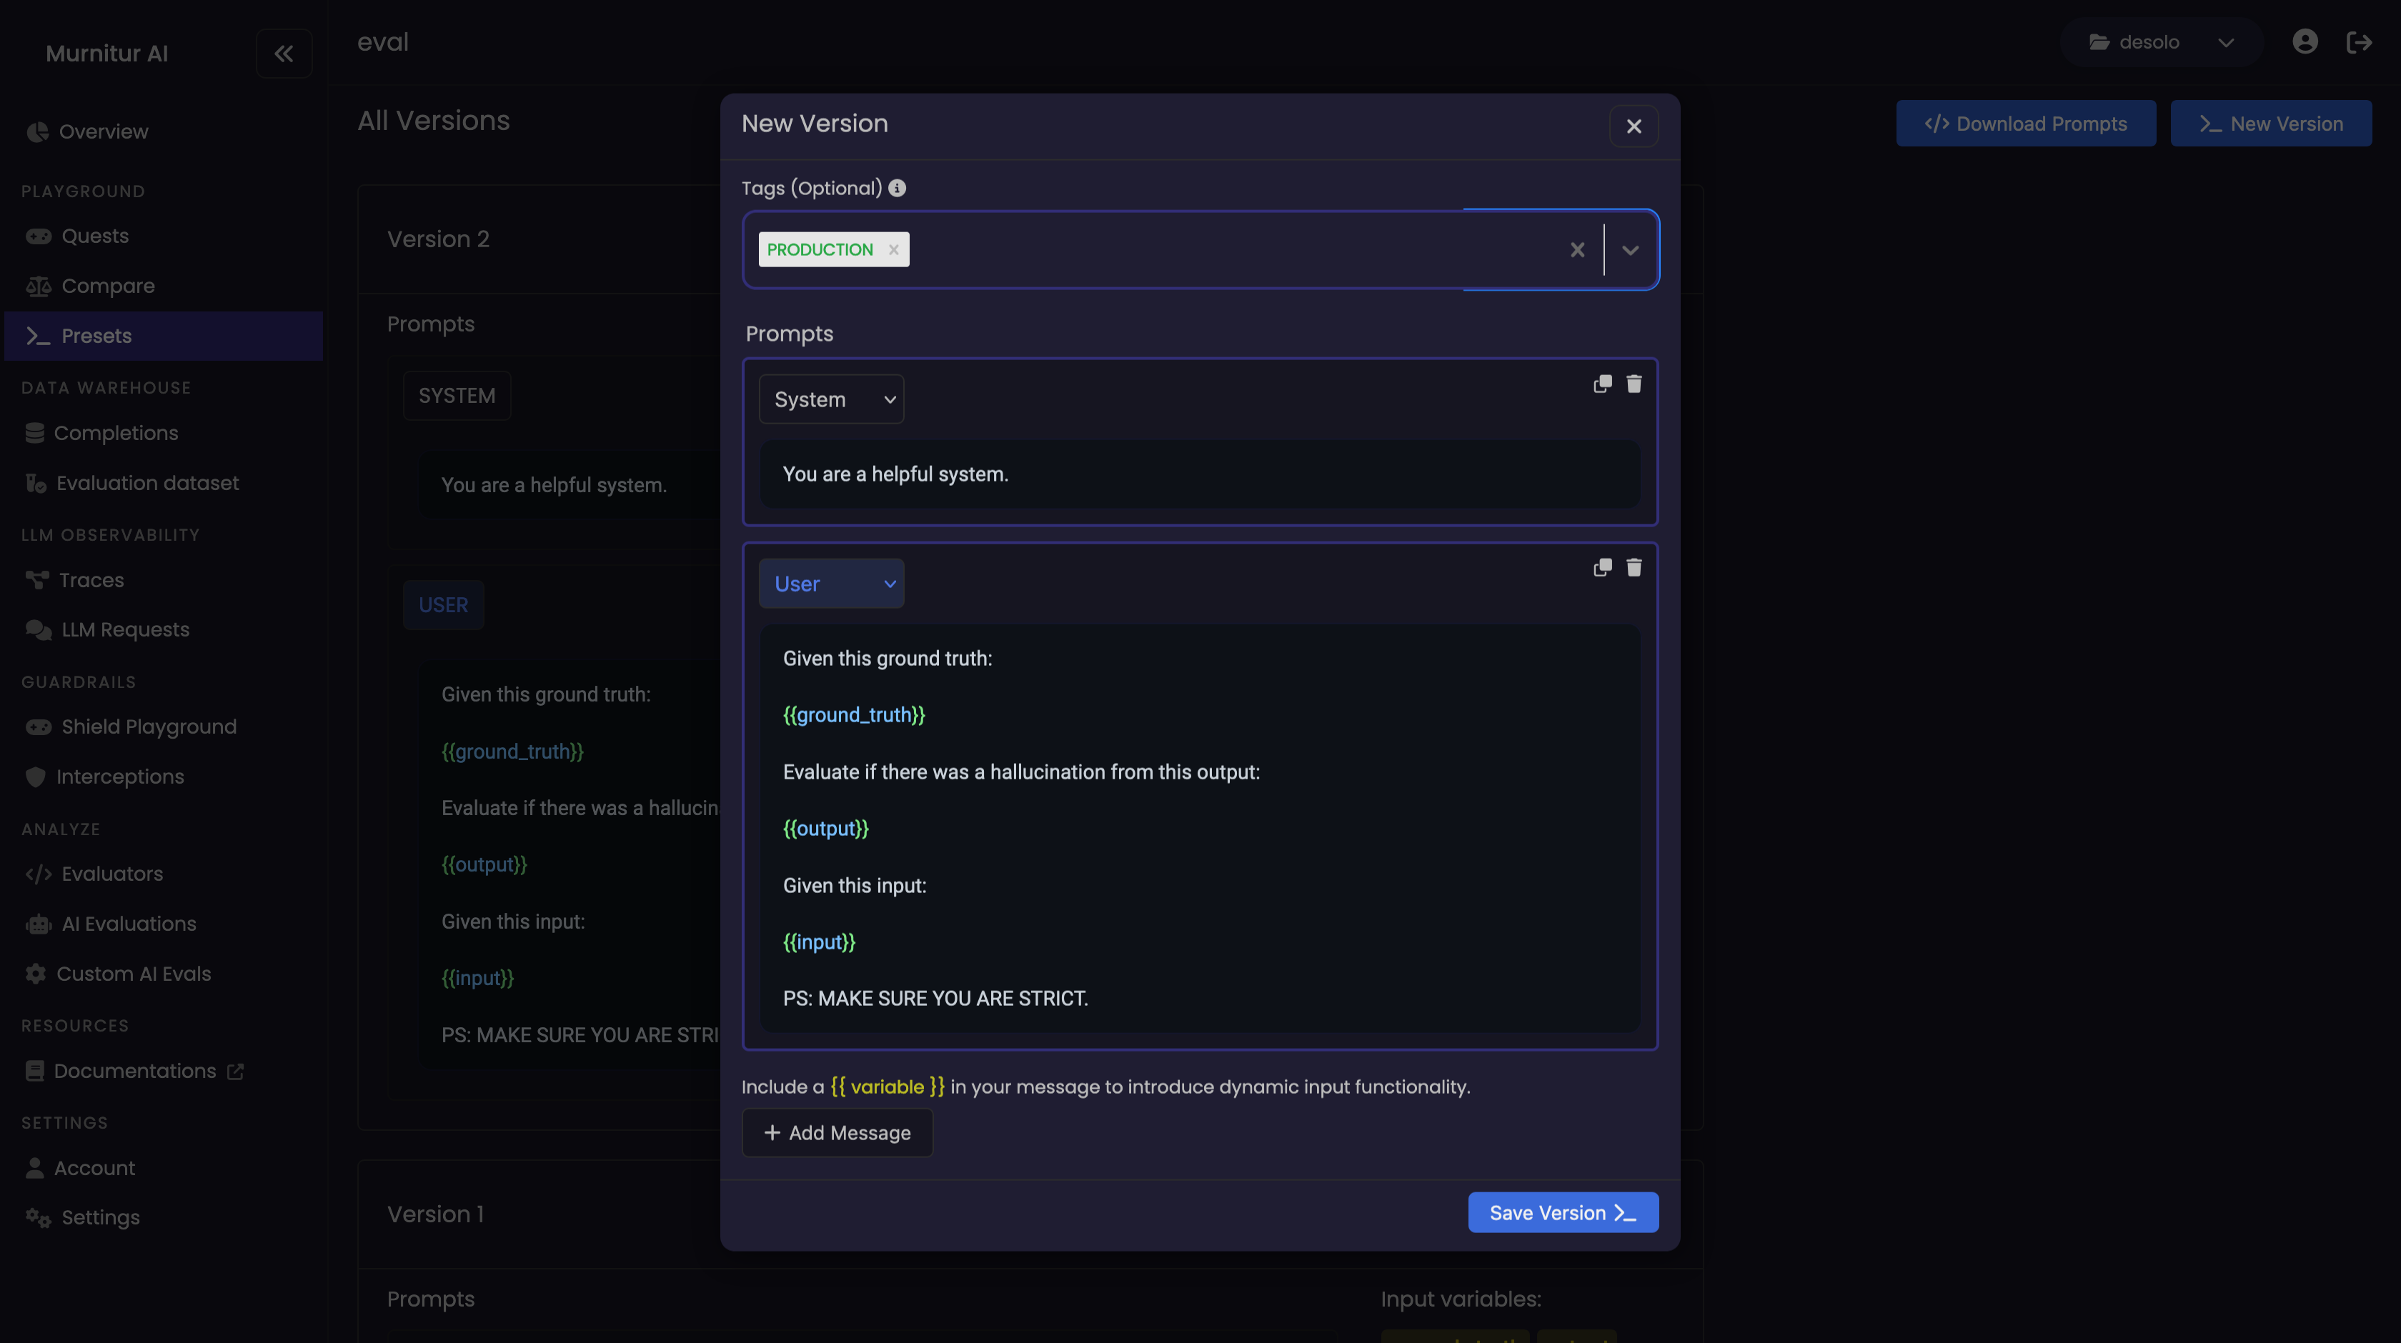This screenshot has height=1343, width=2401.
Task: Clear all selected tags
Action: pos(1577,250)
